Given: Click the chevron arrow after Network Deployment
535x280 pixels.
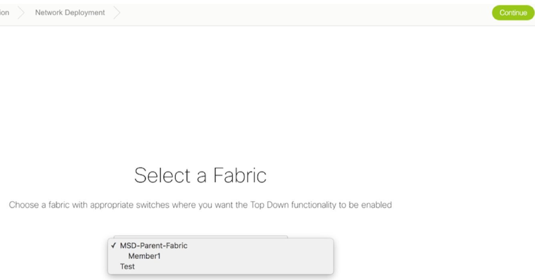Looking at the screenshot, I should click(117, 12).
